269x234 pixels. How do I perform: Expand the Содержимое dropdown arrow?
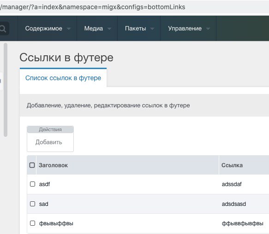tap(69, 29)
